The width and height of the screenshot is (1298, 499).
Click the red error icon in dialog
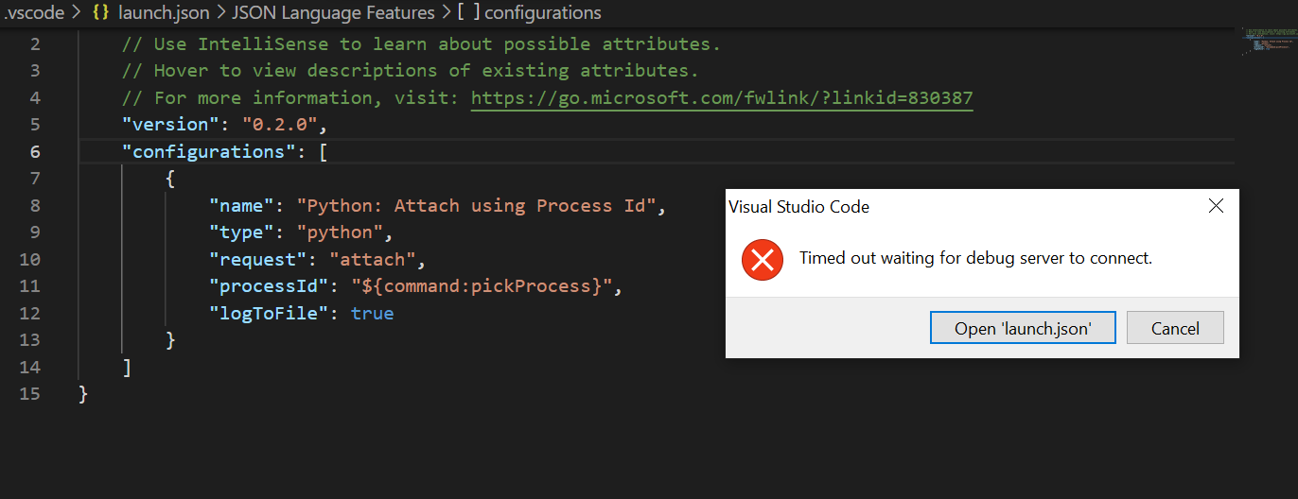coord(763,259)
